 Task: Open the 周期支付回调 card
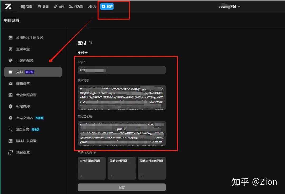122,168
